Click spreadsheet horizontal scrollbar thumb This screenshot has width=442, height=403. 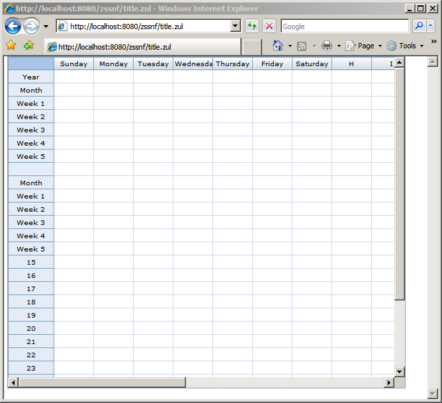(x=102, y=382)
